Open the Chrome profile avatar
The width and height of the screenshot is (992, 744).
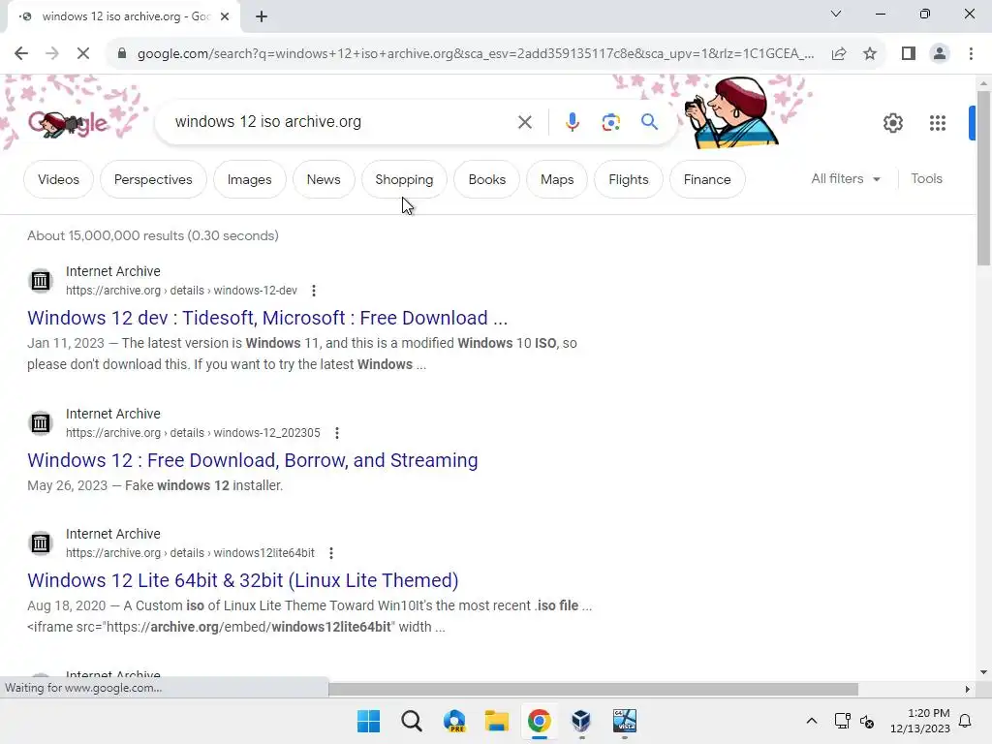coord(940,53)
